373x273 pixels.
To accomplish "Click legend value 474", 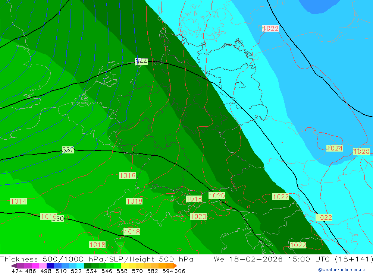I will point(17,271).
